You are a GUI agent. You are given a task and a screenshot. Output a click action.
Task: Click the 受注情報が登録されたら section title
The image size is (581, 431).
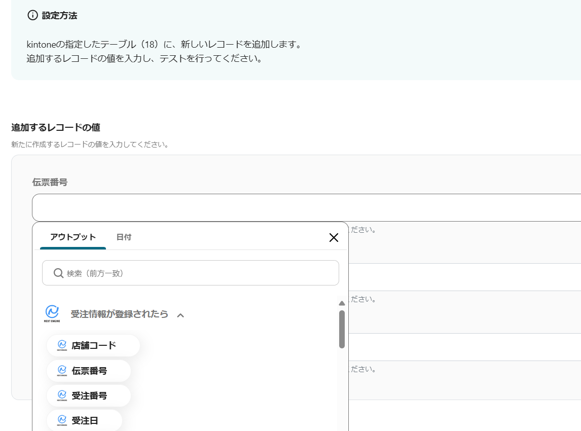(x=119, y=314)
